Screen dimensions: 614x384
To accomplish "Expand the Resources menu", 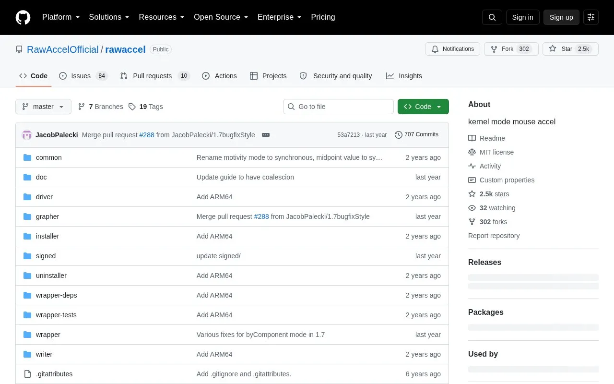I will (162, 17).
